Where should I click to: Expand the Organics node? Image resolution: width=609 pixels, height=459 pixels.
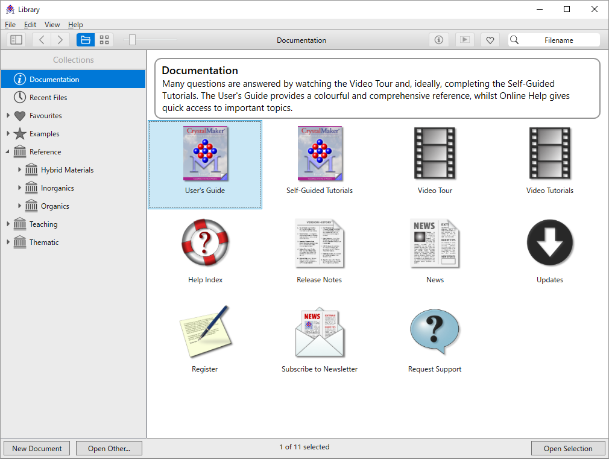point(19,206)
